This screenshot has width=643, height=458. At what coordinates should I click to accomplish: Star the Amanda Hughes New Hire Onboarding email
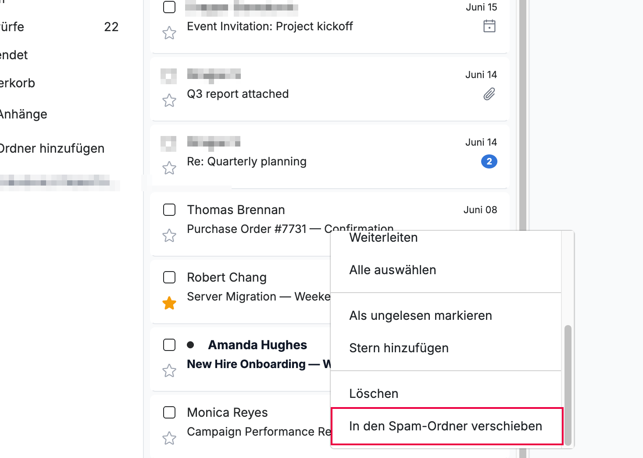(169, 371)
